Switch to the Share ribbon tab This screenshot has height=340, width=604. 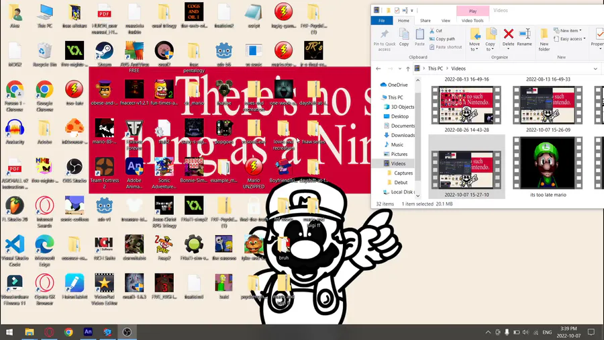point(425,20)
